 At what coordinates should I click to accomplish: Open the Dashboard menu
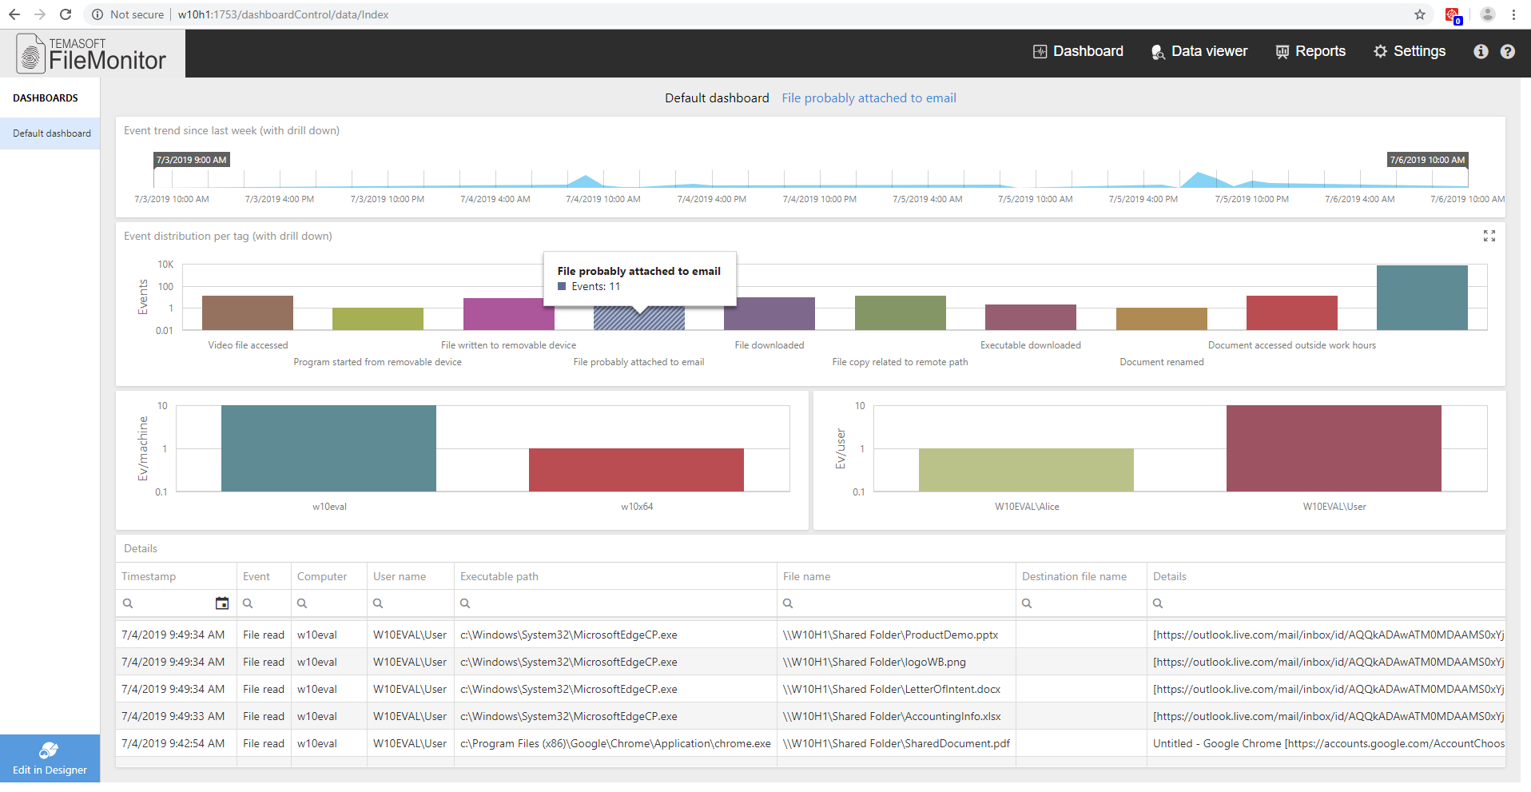pos(1078,51)
